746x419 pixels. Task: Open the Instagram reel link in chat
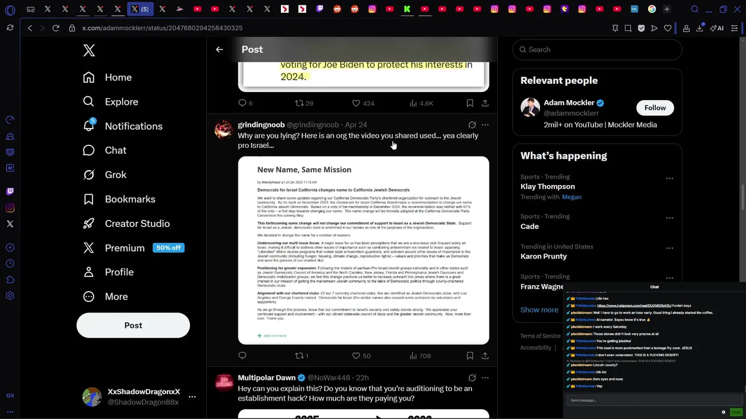(634, 306)
